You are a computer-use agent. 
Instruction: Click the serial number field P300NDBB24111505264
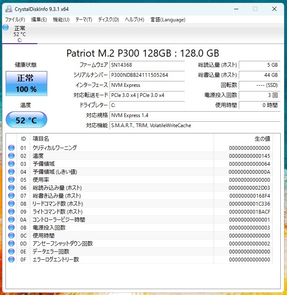147,75
